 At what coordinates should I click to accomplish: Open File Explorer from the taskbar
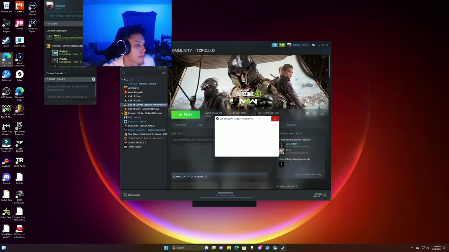coord(229,248)
